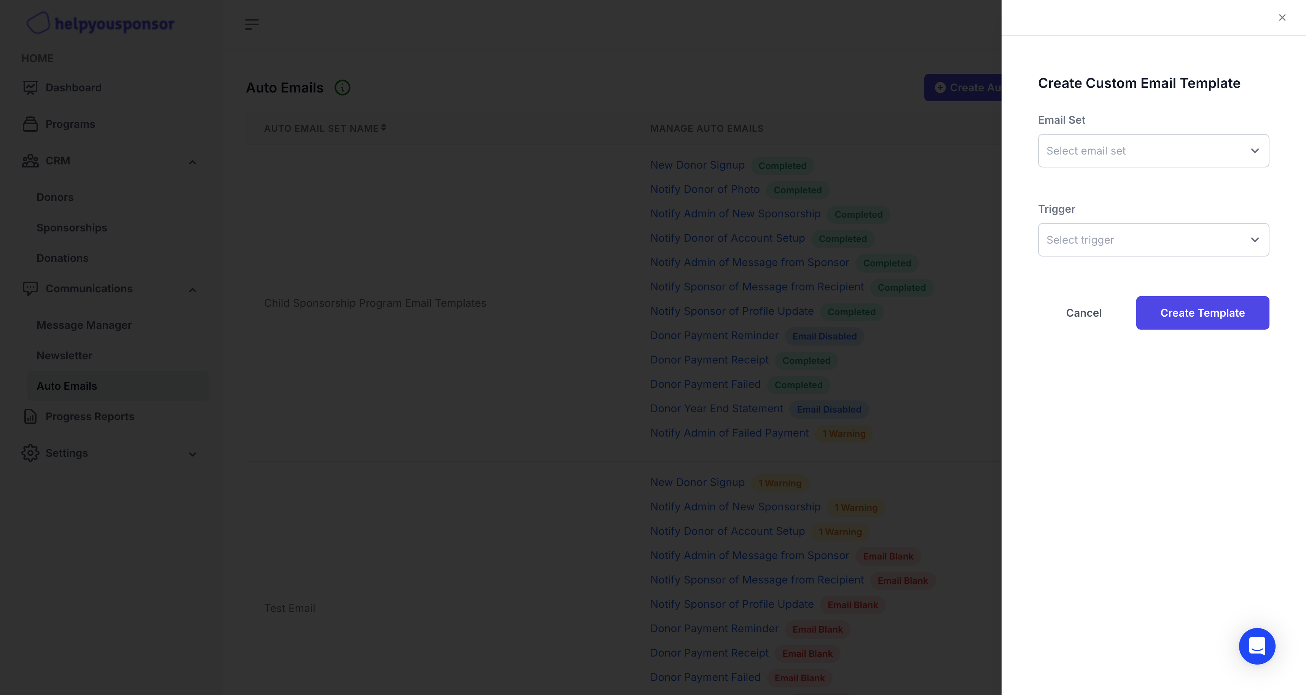Click the Communications chat bubble icon
Viewport: 1306px width, 695px height.
pos(30,289)
